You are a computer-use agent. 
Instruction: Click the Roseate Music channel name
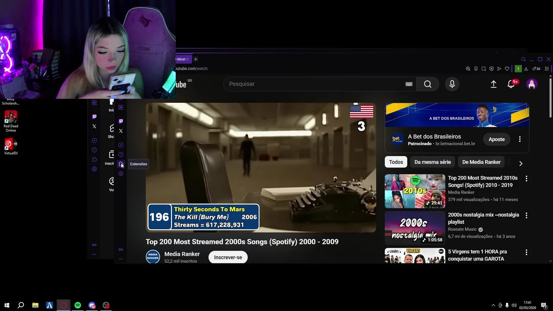[x=462, y=229]
